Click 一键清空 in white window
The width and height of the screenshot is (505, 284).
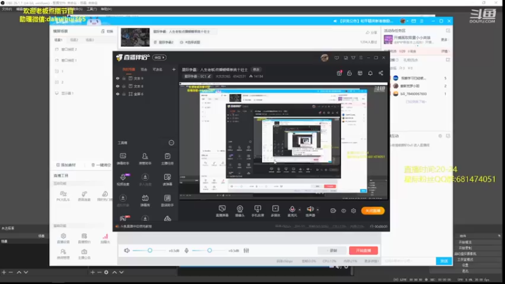pos(101,165)
